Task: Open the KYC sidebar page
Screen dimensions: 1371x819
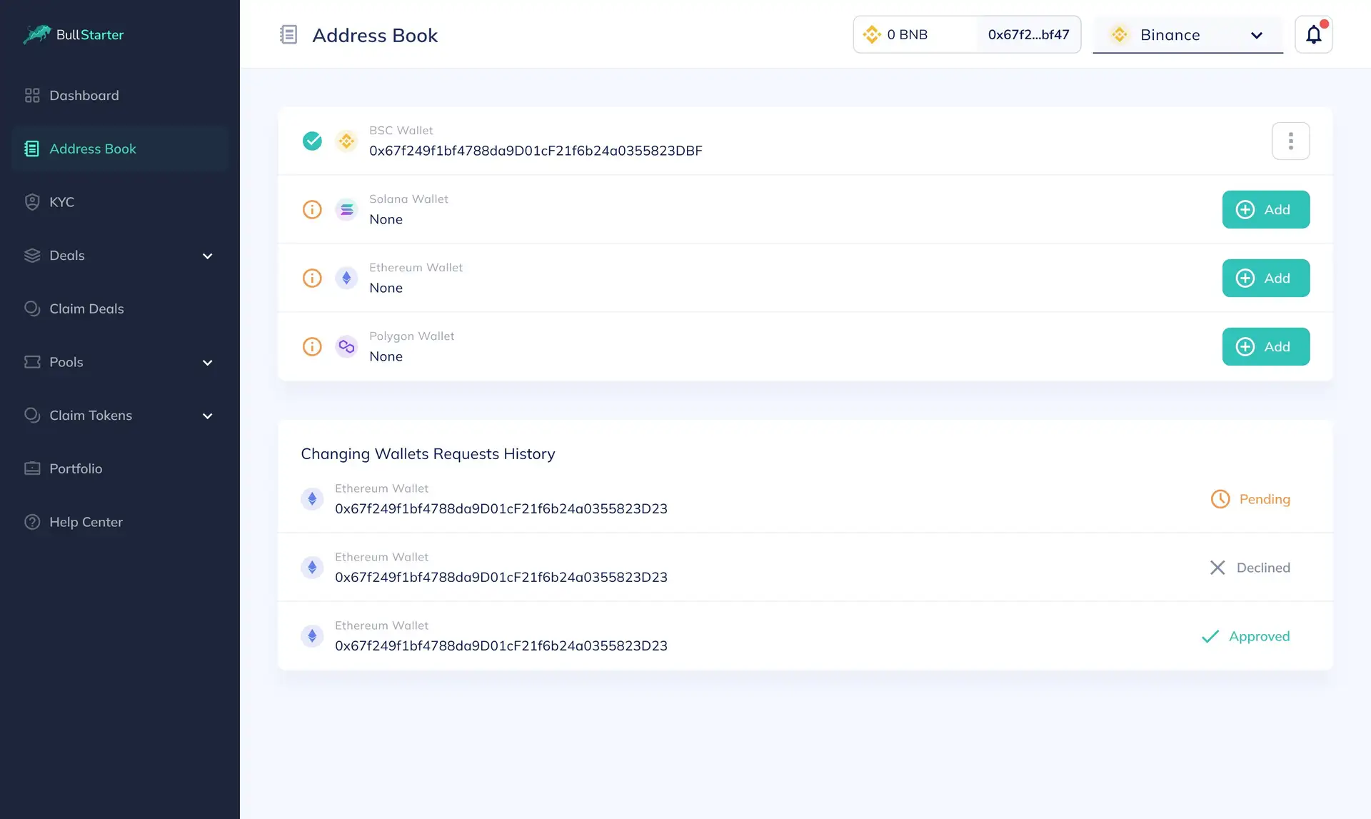Action: click(x=61, y=202)
